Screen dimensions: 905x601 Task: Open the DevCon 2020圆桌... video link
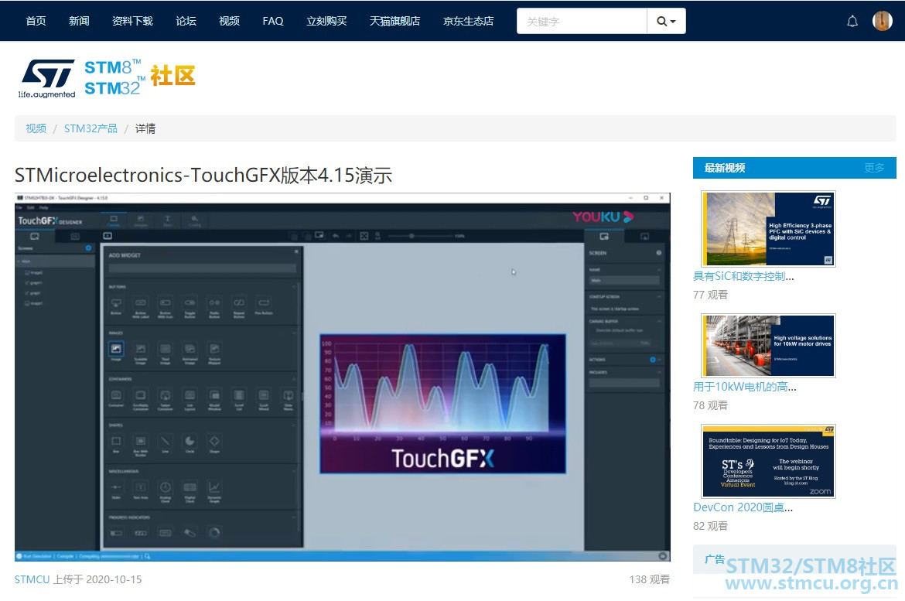pos(743,507)
